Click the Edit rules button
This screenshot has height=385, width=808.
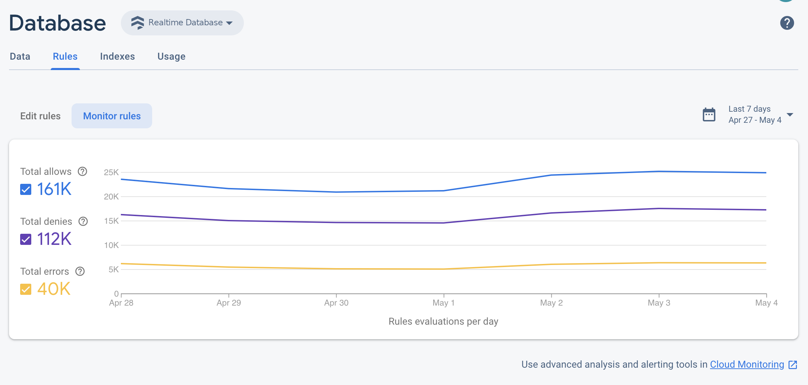(x=40, y=116)
